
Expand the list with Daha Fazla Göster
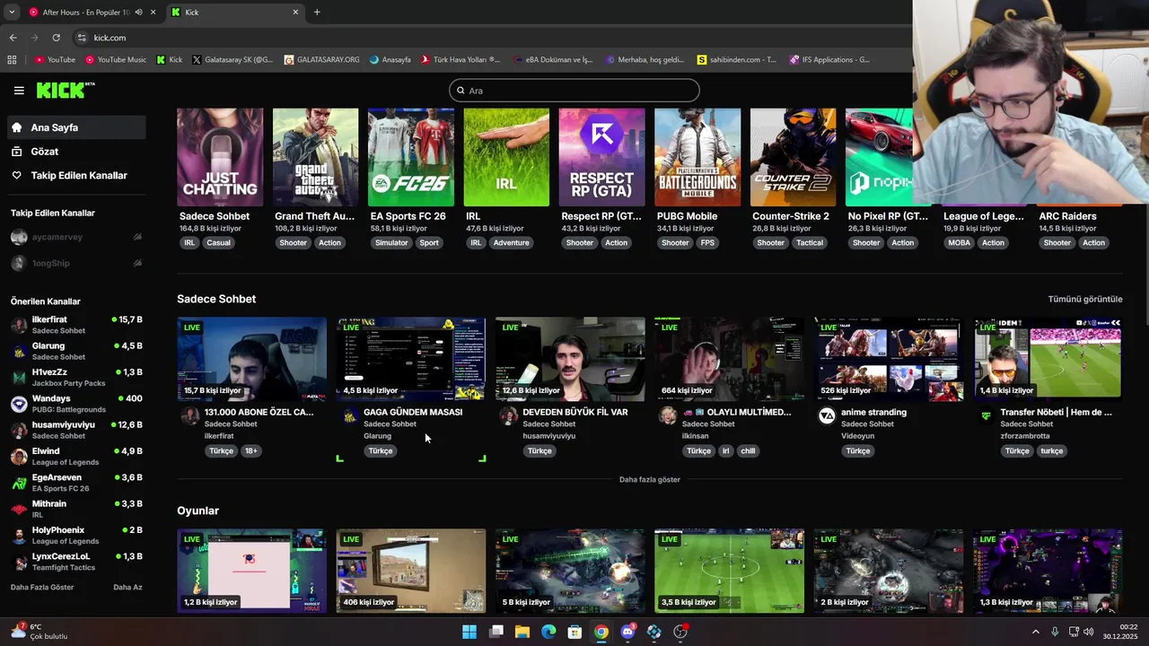pos(42,588)
